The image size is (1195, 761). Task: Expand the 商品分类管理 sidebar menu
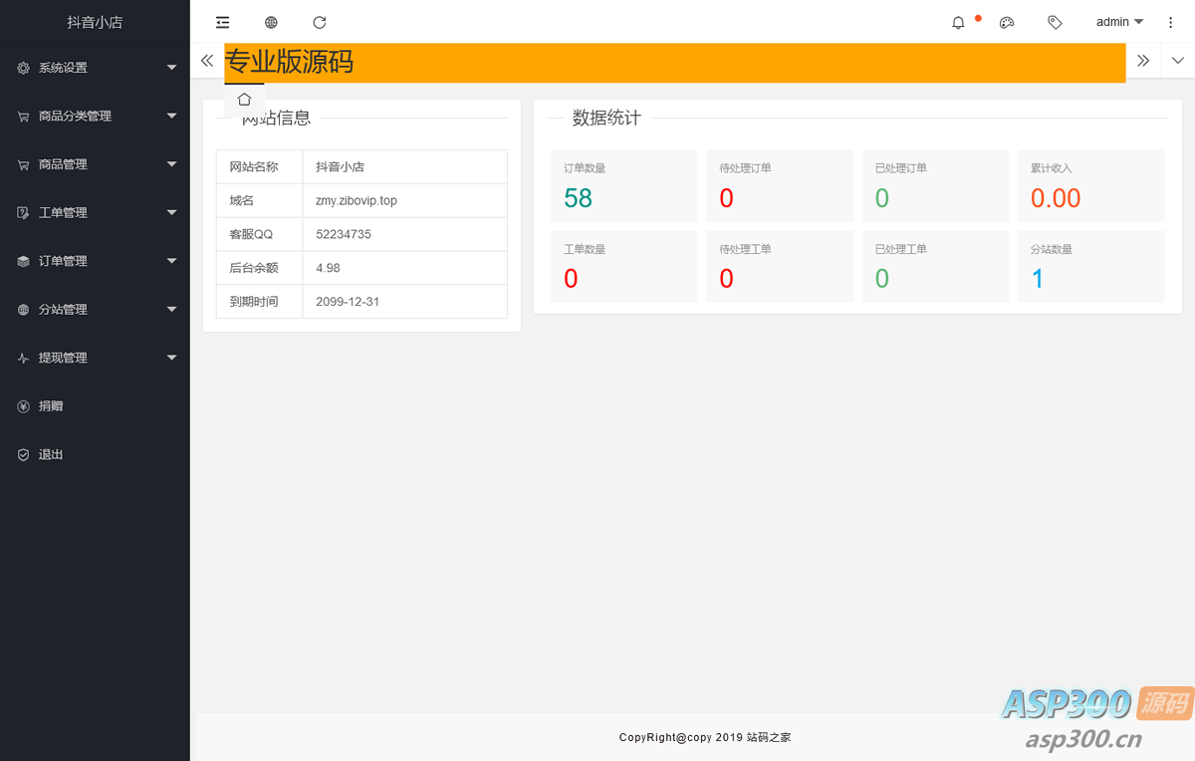[95, 117]
